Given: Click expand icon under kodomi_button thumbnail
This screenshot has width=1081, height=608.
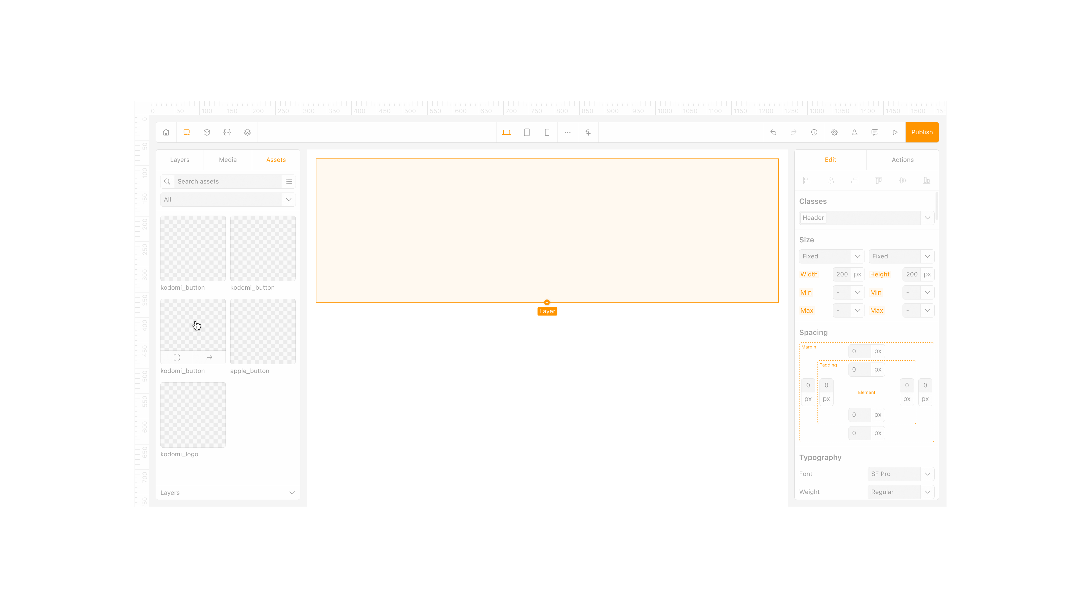Looking at the screenshot, I should click(177, 357).
